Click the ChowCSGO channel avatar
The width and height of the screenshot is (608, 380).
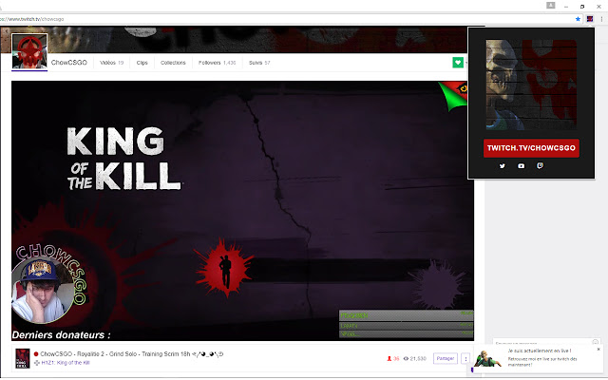(x=29, y=51)
